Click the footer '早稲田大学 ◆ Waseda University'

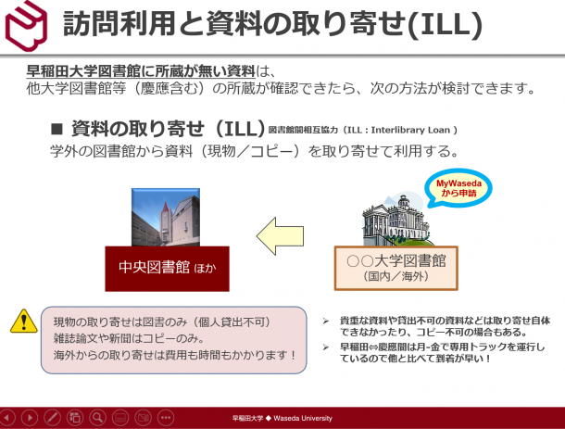[282, 418]
